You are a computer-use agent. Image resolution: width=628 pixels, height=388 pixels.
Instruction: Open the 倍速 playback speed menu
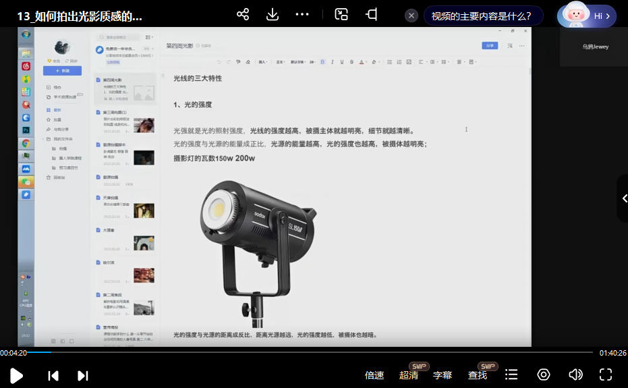[x=374, y=375]
